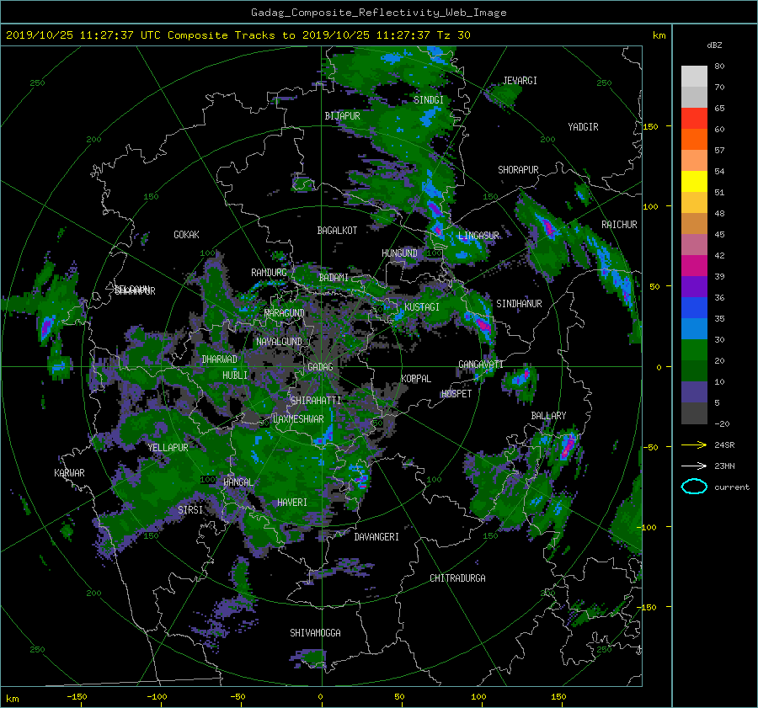Image resolution: width=758 pixels, height=708 pixels.
Task: Click the UTC Composite Tracks timestamp header
Action: point(238,35)
